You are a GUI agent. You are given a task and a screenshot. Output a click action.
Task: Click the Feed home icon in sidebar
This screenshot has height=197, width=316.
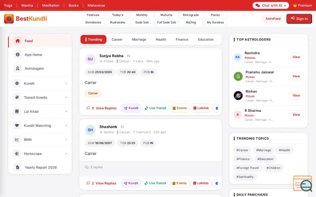[x=18, y=41]
